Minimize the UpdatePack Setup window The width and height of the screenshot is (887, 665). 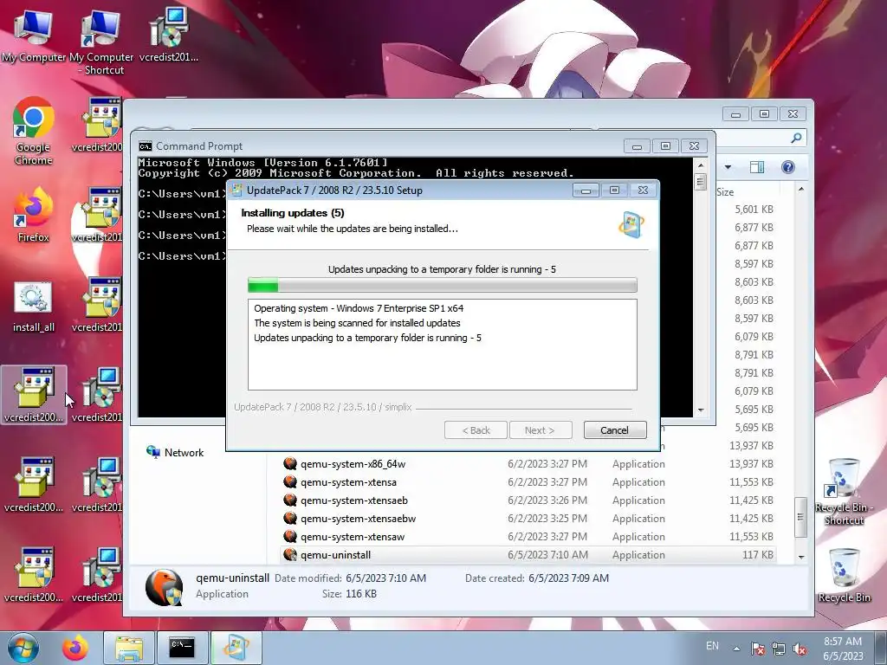click(586, 190)
